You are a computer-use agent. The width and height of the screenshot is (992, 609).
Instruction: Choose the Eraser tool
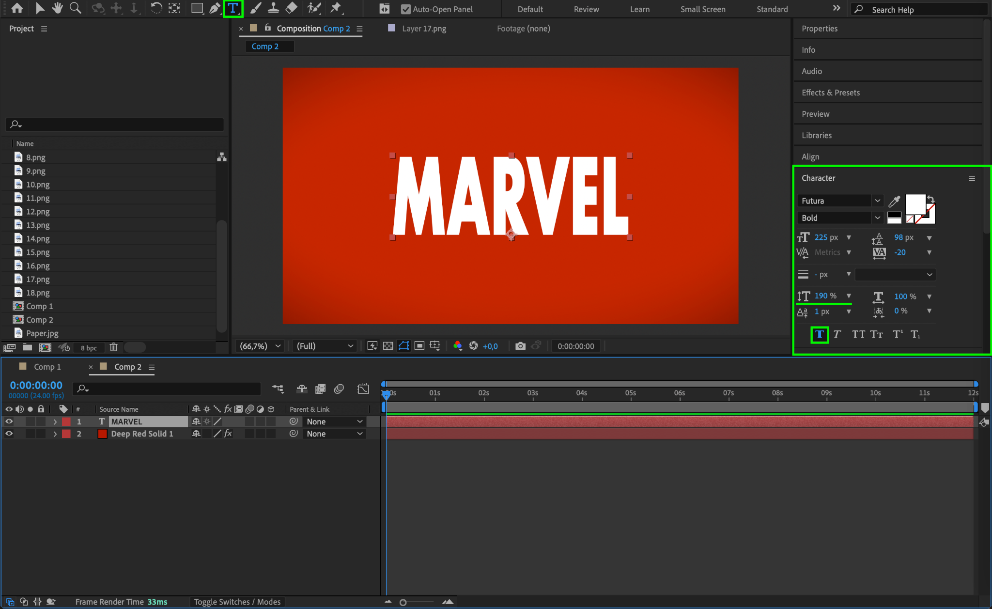(x=292, y=8)
